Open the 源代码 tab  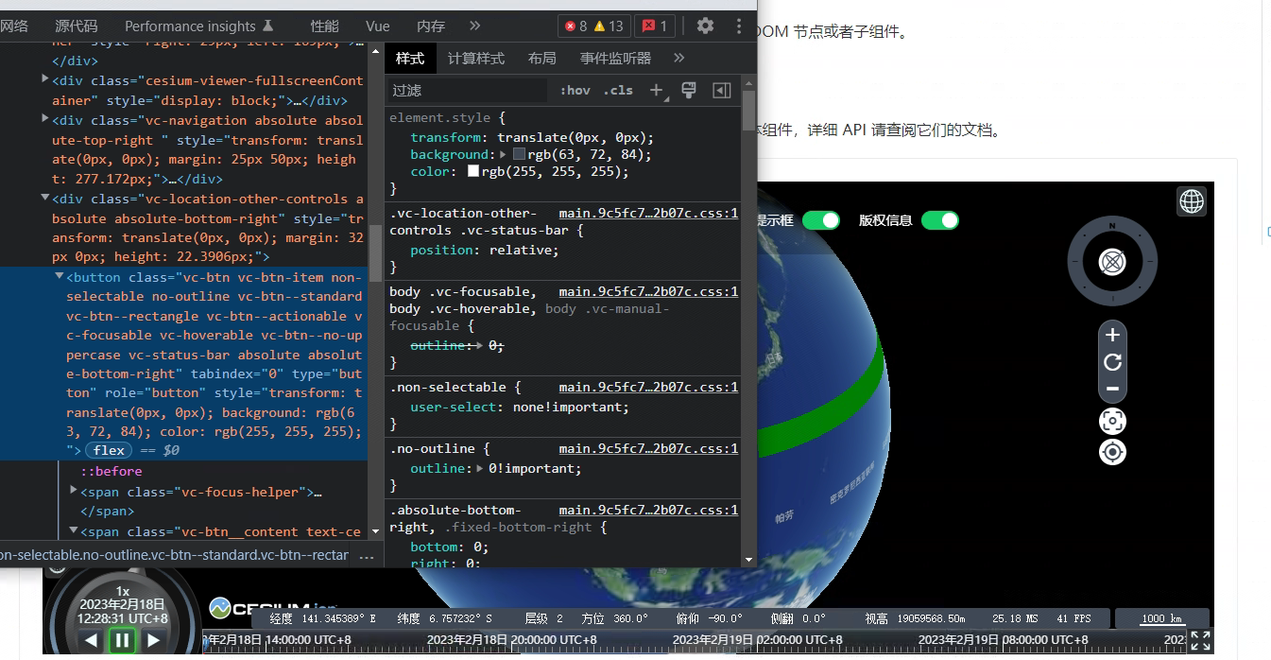pos(76,26)
